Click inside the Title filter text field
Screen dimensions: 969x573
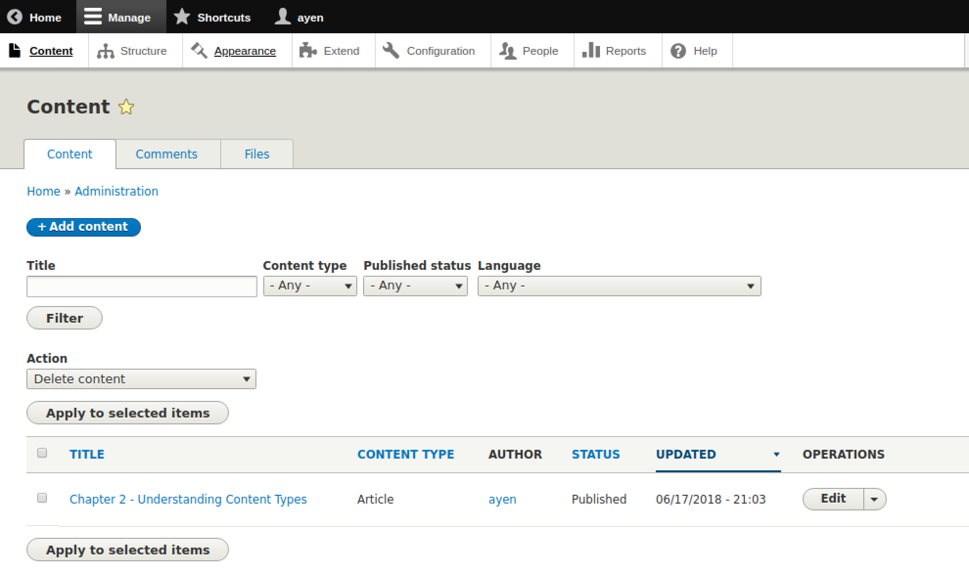click(x=141, y=286)
